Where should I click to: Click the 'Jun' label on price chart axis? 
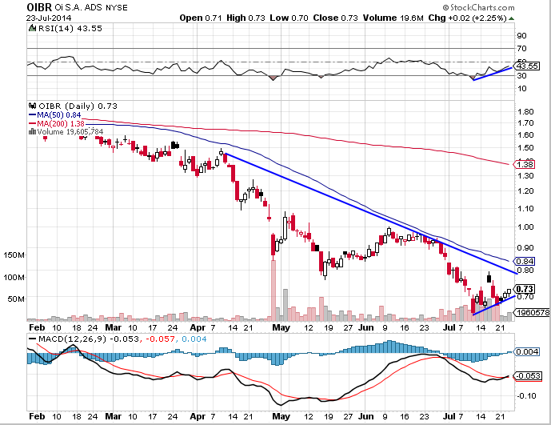pyautogui.click(x=365, y=327)
